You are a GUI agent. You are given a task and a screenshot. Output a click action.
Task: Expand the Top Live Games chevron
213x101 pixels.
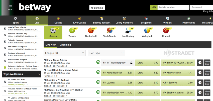[x=39, y=74]
